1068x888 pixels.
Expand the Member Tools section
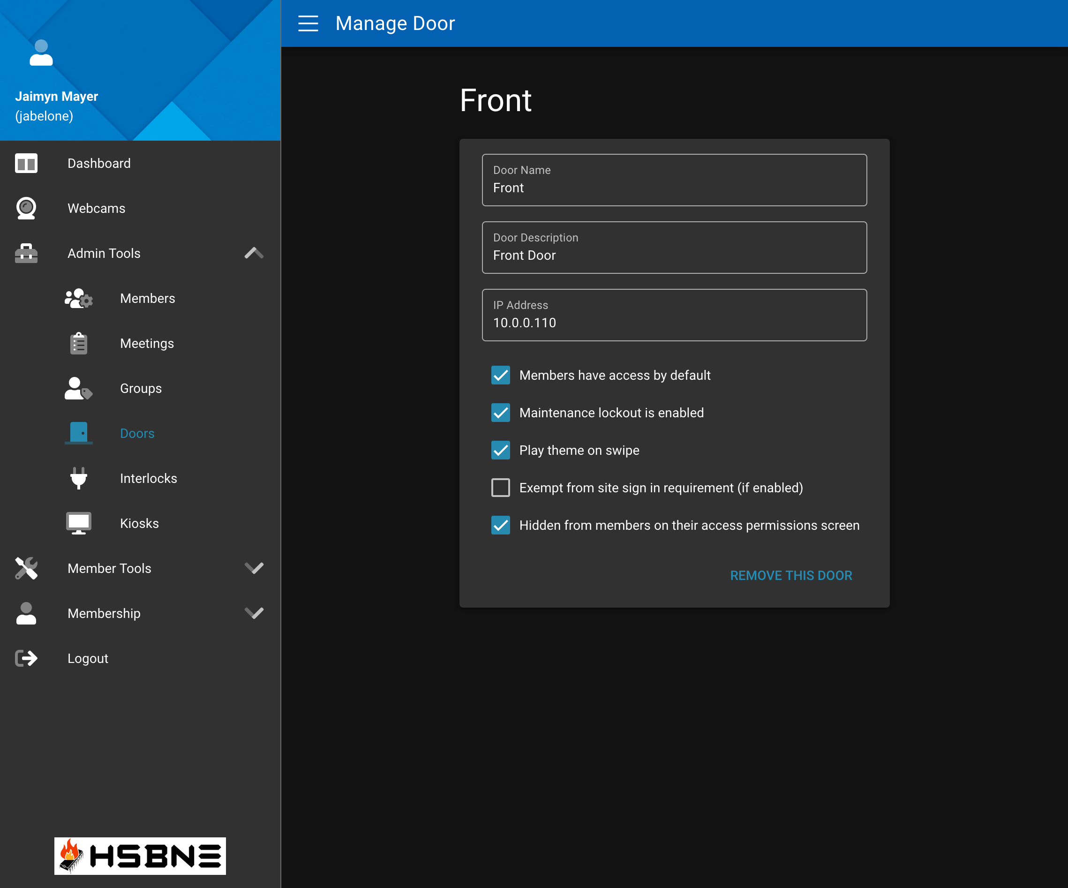pos(254,568)
